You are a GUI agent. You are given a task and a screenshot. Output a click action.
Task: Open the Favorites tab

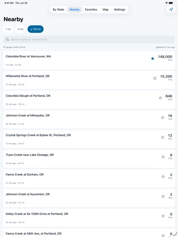(91, 9)
